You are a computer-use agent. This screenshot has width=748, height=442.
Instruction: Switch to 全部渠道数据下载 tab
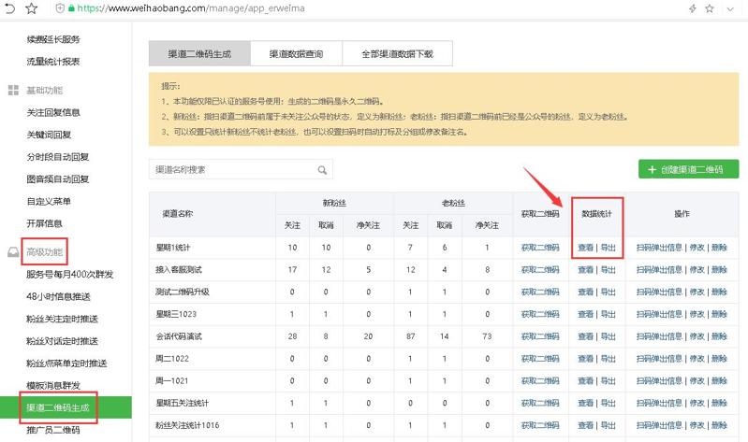(397, 54)
